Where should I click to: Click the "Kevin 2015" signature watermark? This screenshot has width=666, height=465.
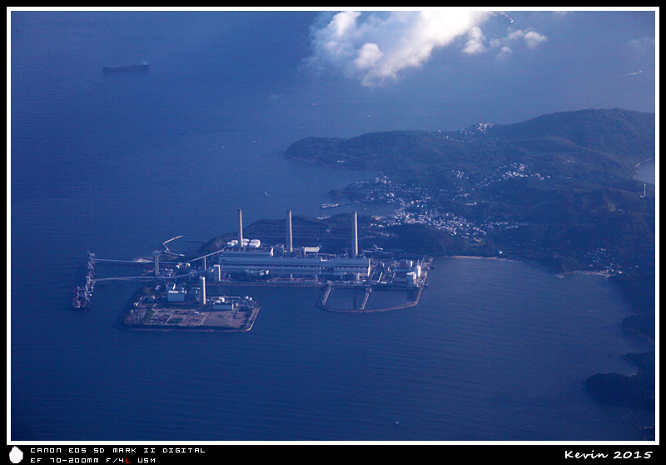tap(608, 454)
